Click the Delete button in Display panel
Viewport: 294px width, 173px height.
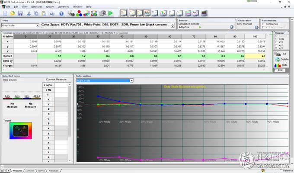pyautogui.click(x=282, y=59)
